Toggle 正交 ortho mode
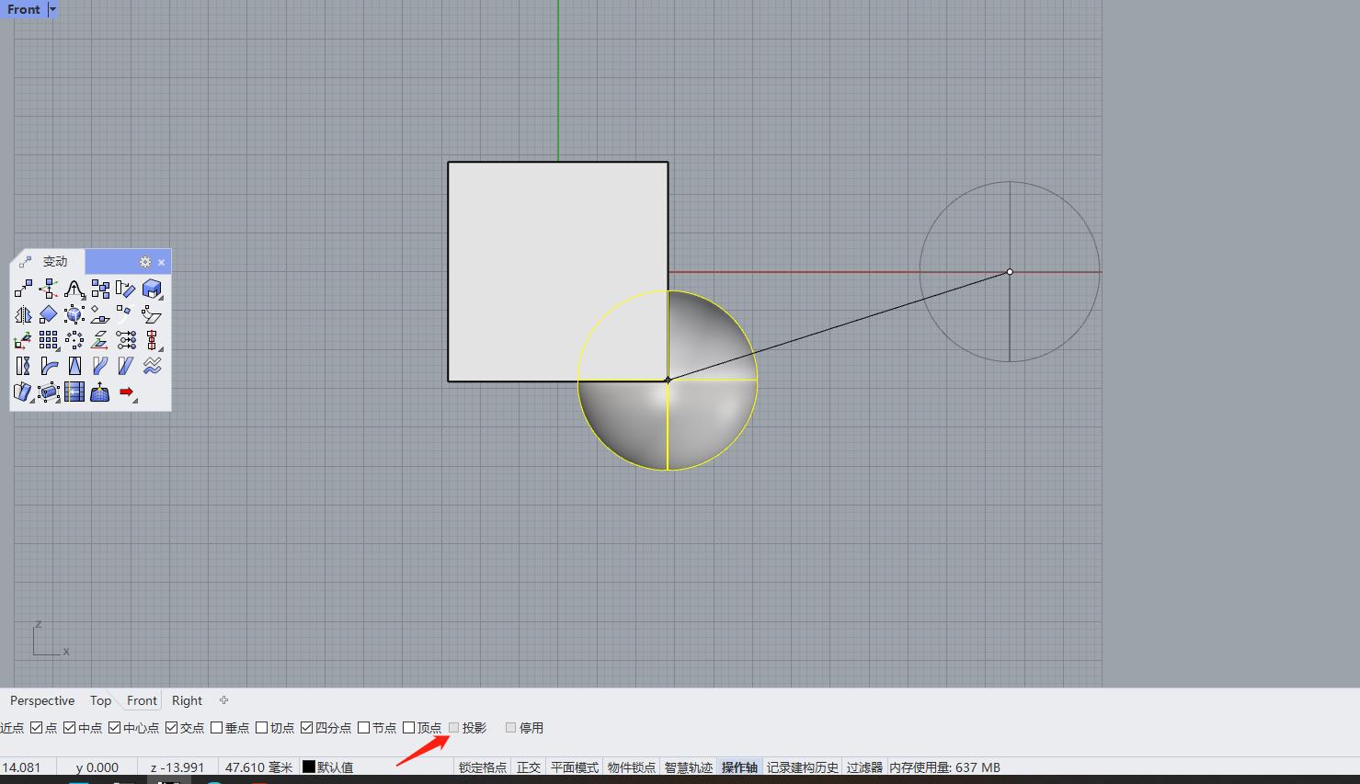This screenshot has width=1360, height=784. coord(529,767)
